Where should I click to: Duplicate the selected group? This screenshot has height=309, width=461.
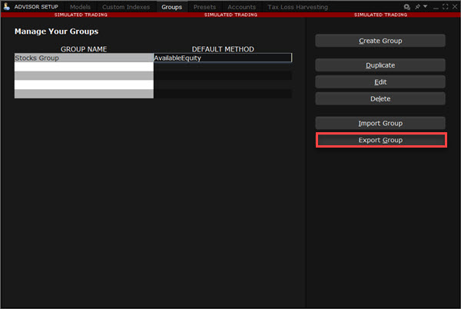(x=380, y=65)
